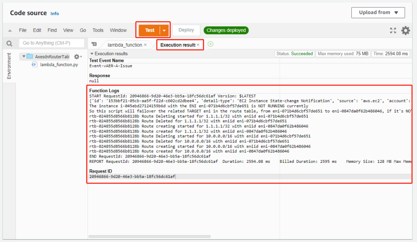417x242 pixels.
Task: Open the editor preferences gear
Action: click(x=406, y=30)
